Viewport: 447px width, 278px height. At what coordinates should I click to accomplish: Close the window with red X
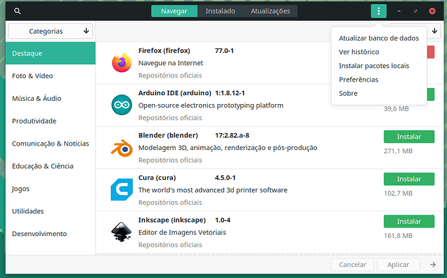tap(432, 11)
